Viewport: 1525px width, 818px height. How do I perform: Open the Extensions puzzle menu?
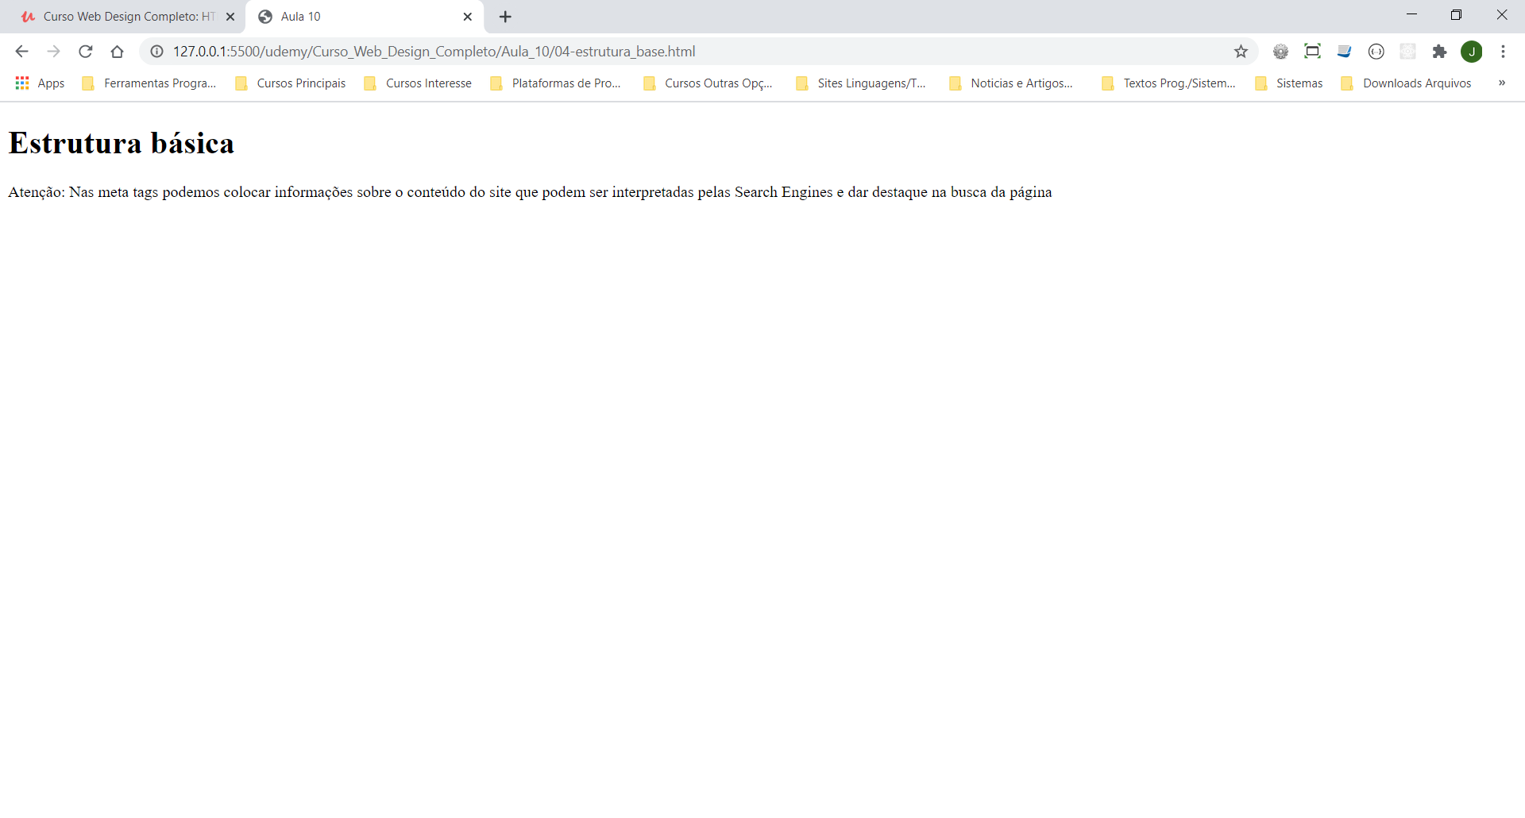point(1439,52)
